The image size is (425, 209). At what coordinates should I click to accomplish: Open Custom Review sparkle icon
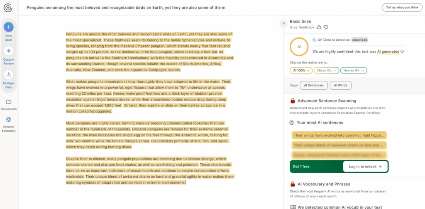(8, 51)
